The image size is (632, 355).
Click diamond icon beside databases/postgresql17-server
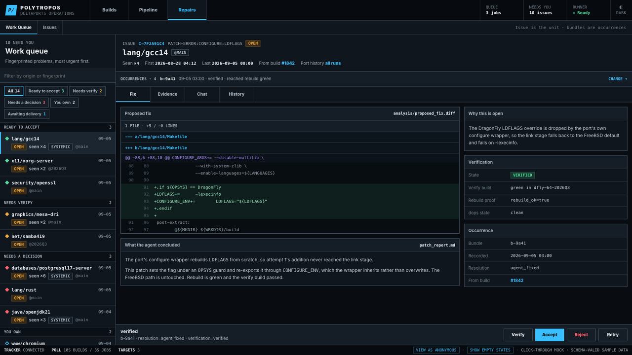tap(7, 268)
